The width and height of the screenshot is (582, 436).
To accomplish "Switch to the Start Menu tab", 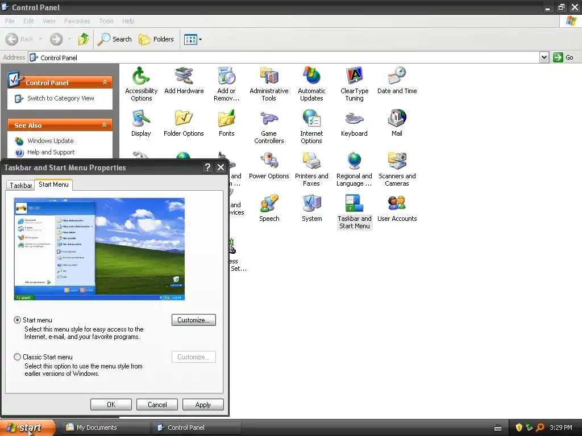I will coord(53,185).
